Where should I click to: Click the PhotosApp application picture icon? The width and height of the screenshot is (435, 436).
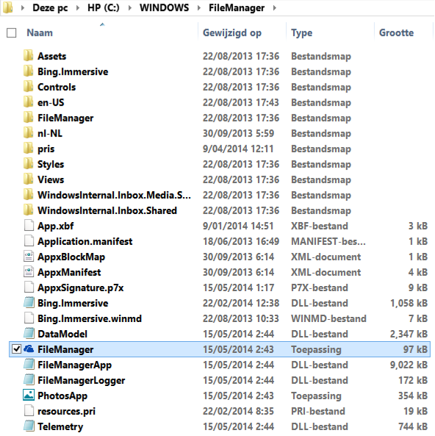(29, 395)
